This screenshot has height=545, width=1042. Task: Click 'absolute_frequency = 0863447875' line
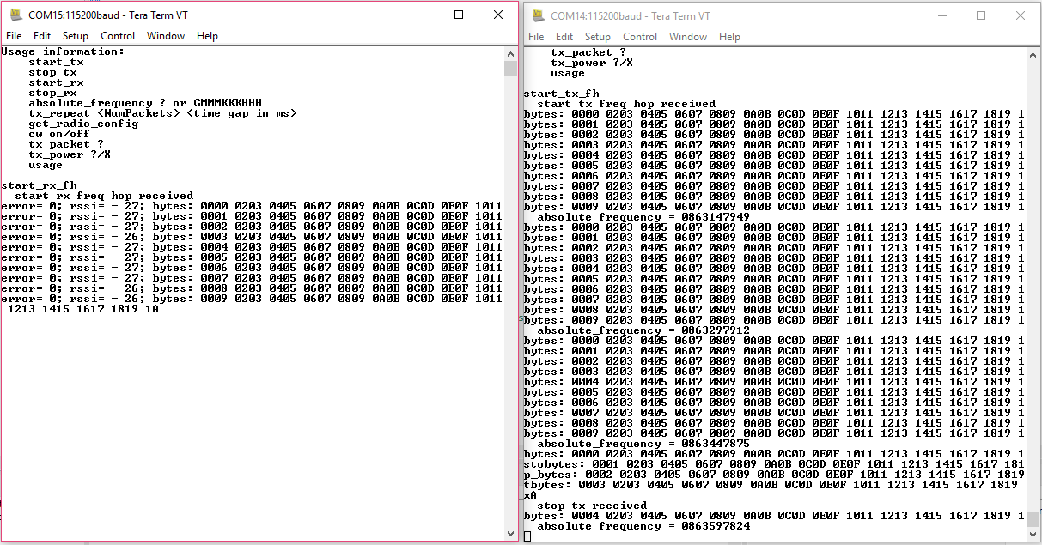coord(643,444)
